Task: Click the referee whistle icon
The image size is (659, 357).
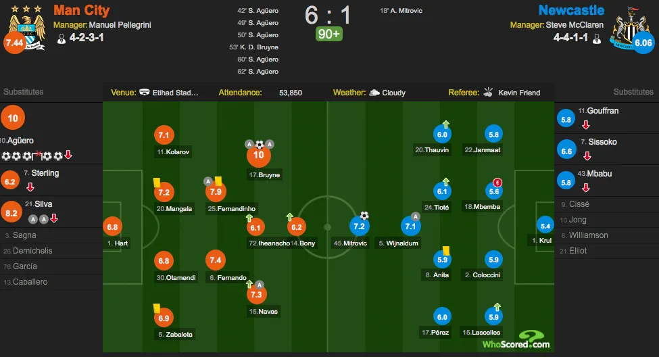Action: [488, 92]
